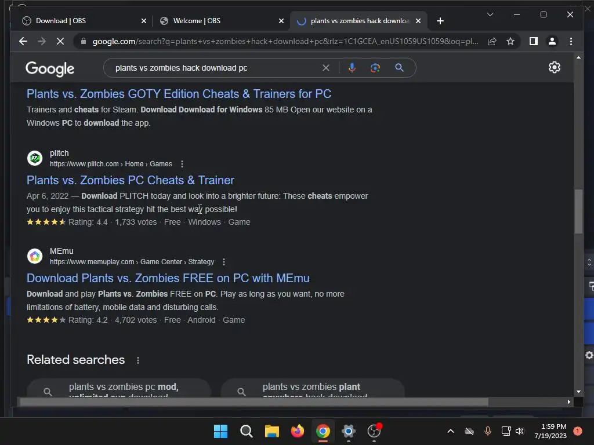
Task: Open the Chrome profile menu
Action: pos(552,41)
